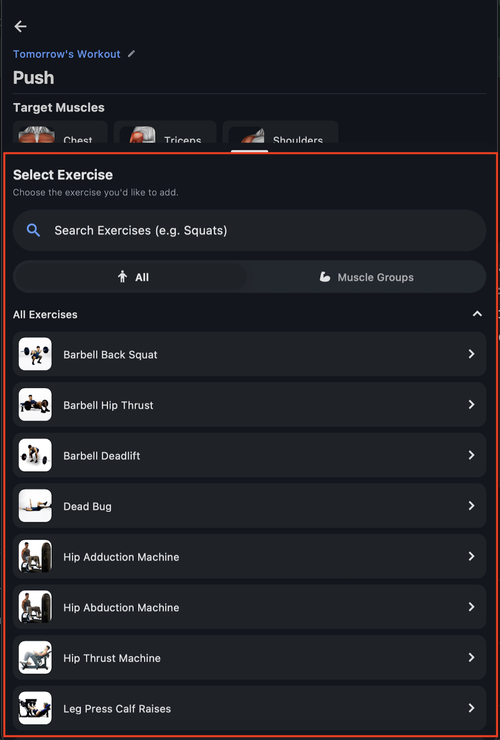Click the Hip Adduction Machine image

coord(35,556)
